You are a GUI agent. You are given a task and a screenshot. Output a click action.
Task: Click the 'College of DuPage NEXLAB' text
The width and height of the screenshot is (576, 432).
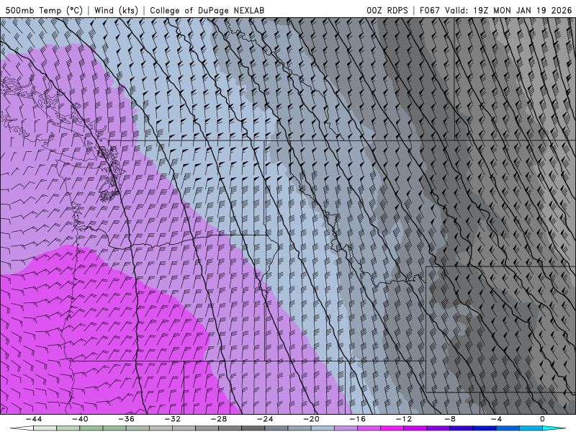click(x=207, y=10)
